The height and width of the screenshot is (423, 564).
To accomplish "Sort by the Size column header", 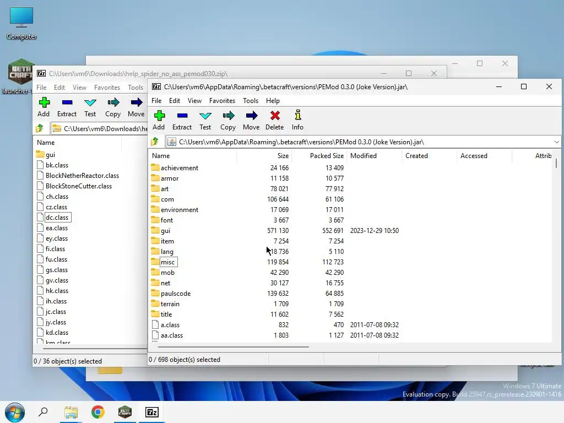I will pos(264,156).
